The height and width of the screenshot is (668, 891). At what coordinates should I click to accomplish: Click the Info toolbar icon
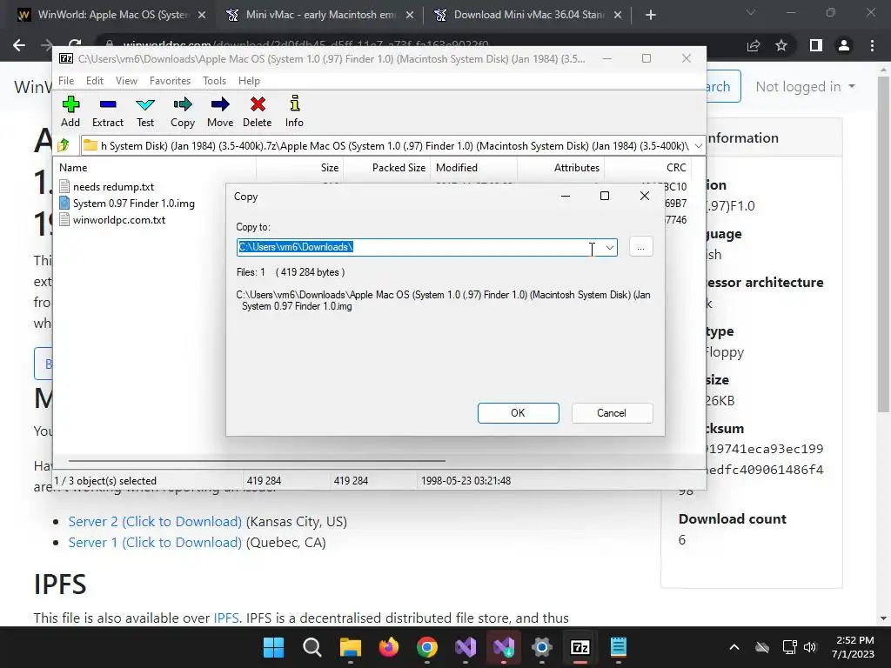click(294, 112)
